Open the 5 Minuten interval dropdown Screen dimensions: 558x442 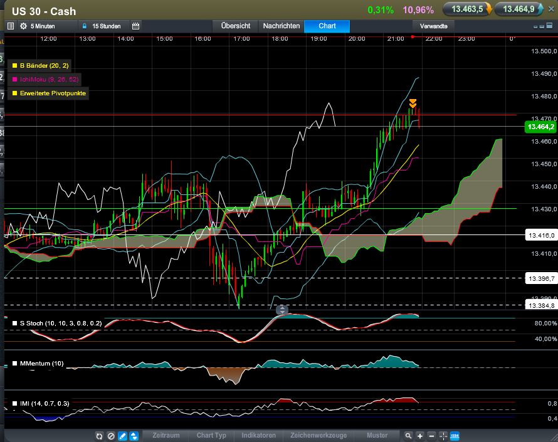[x=43, y=26]
